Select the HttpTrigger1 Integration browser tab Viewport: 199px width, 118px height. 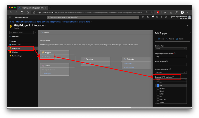32,8
